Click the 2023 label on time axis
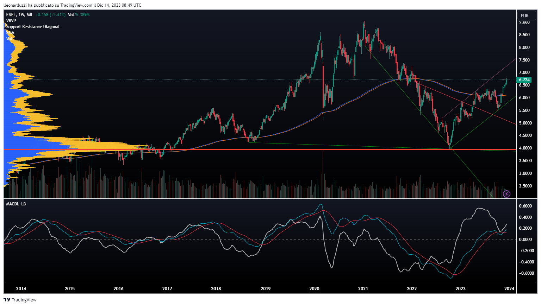 click(x=460, y=289)
